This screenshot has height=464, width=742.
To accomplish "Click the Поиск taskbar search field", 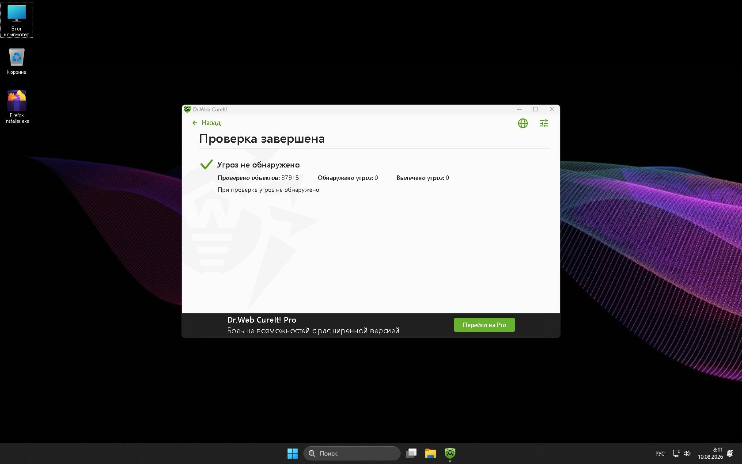I will [352, 453].
